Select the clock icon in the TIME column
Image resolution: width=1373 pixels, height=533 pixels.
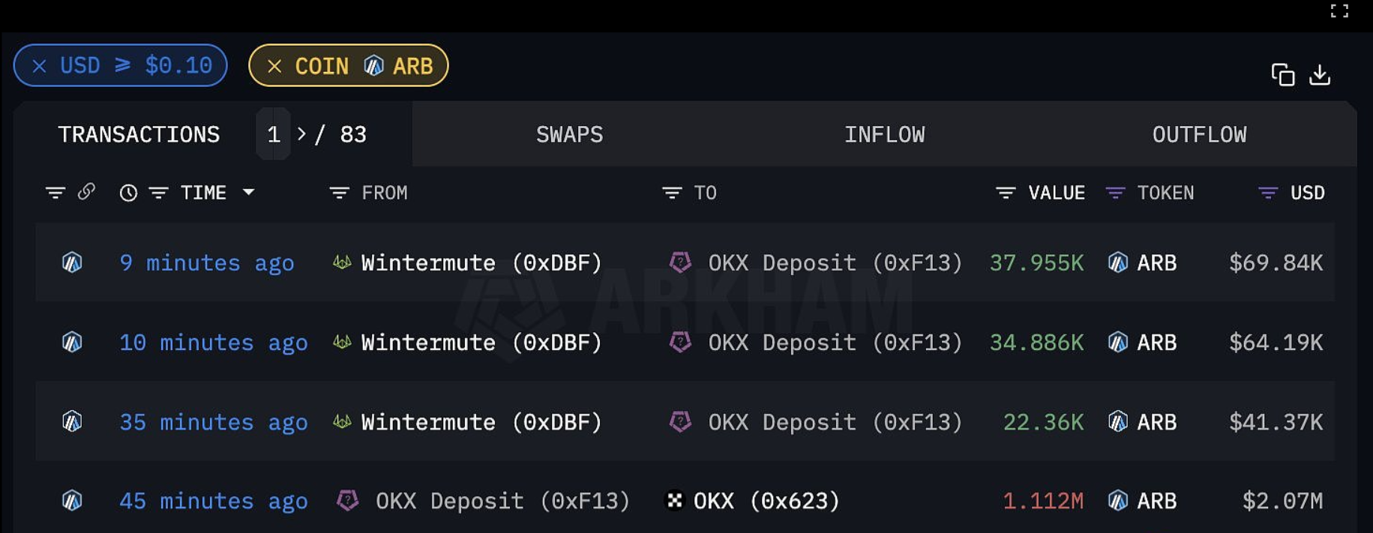pos(127,193)
